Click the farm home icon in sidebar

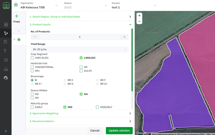coord(6,25)
